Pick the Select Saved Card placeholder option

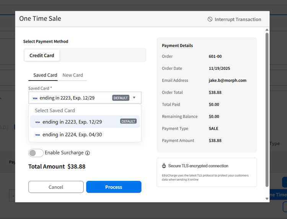click(x=55, y=110)
